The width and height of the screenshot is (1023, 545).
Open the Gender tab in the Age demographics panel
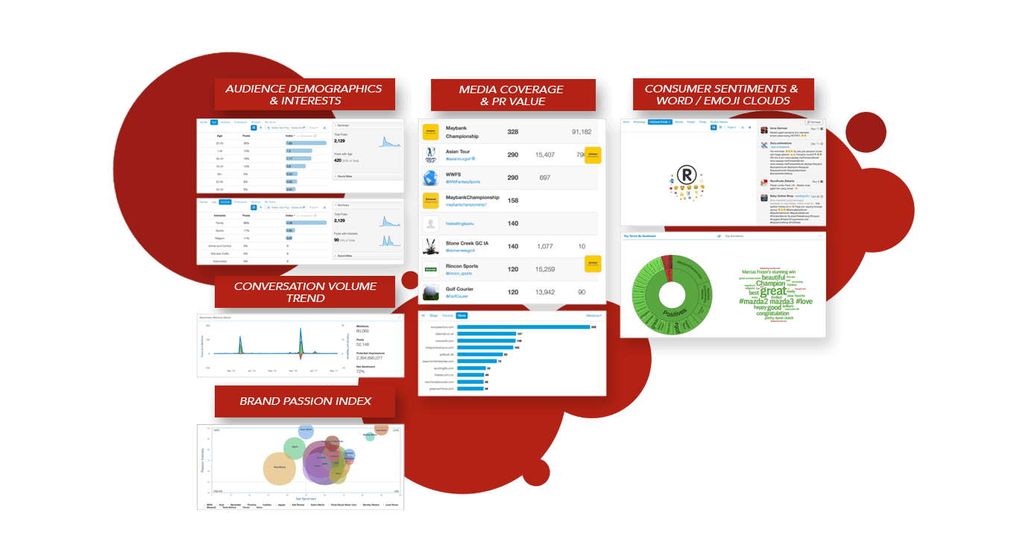point(203,122)
